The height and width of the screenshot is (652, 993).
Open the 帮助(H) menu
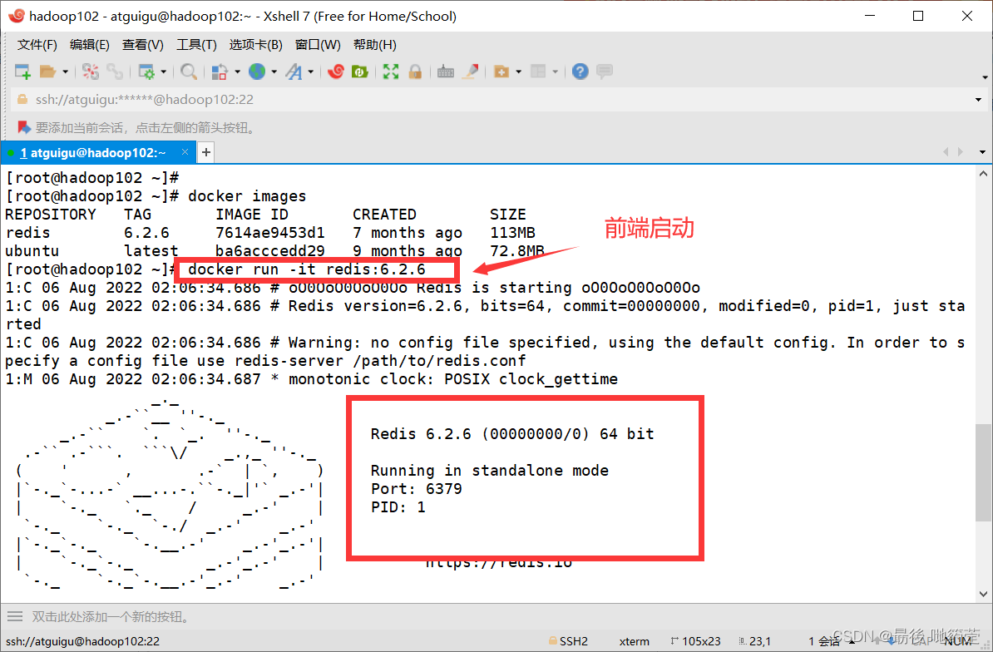coord(375,45)
